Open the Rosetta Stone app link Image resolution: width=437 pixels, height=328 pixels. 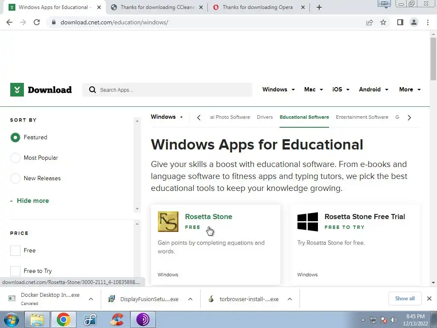pyautogui.click(x=208, y=217)
